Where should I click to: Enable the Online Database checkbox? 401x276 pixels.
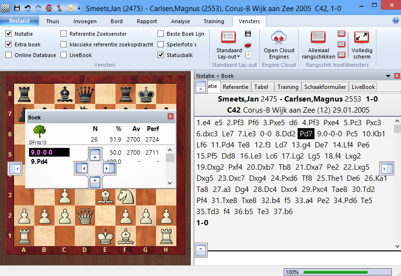pyautogui.click(x=8, y=55)
